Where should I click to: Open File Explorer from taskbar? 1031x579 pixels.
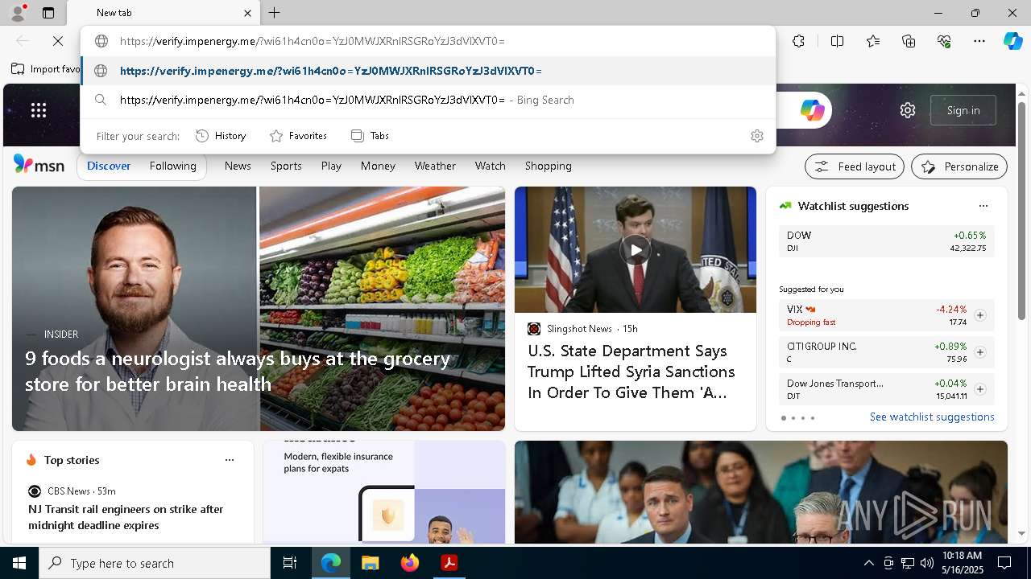tap(370, 563)
